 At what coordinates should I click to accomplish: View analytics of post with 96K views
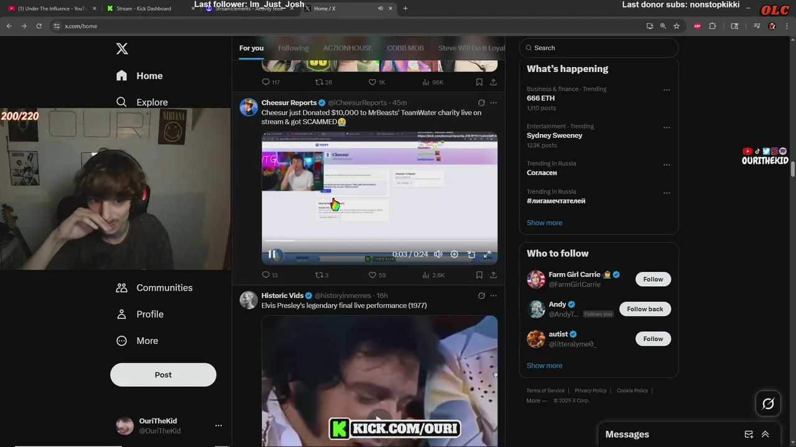432,82
